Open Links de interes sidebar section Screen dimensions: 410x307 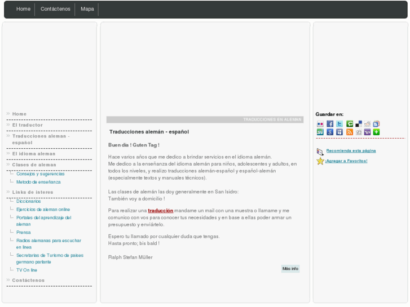[33, 192]
